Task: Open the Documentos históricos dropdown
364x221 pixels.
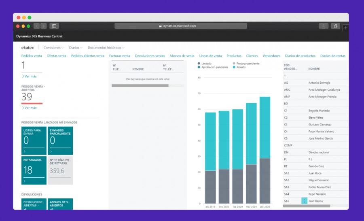Action: (106, 48)
